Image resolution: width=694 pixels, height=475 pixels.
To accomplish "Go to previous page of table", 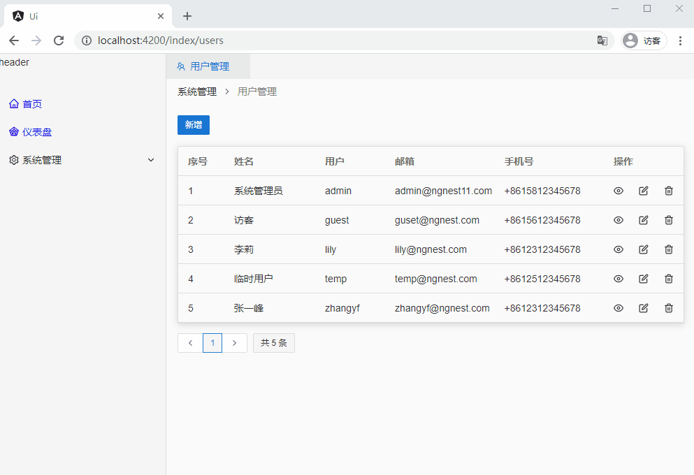I will pyautogui.click(x=190, y=343).
